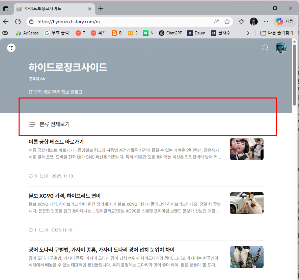This screenshot has height=280, width=299.
Task: Click blog description IT 과학 생물 천문
Action: tap(55, 92)
